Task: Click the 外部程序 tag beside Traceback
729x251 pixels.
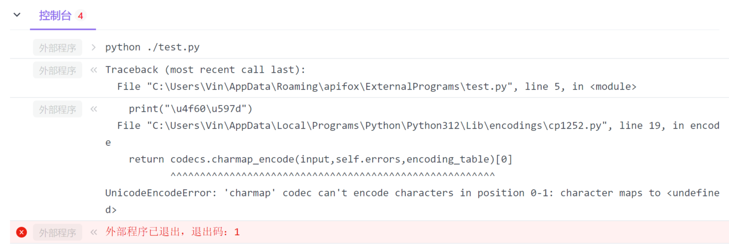Action: (57, 71)
